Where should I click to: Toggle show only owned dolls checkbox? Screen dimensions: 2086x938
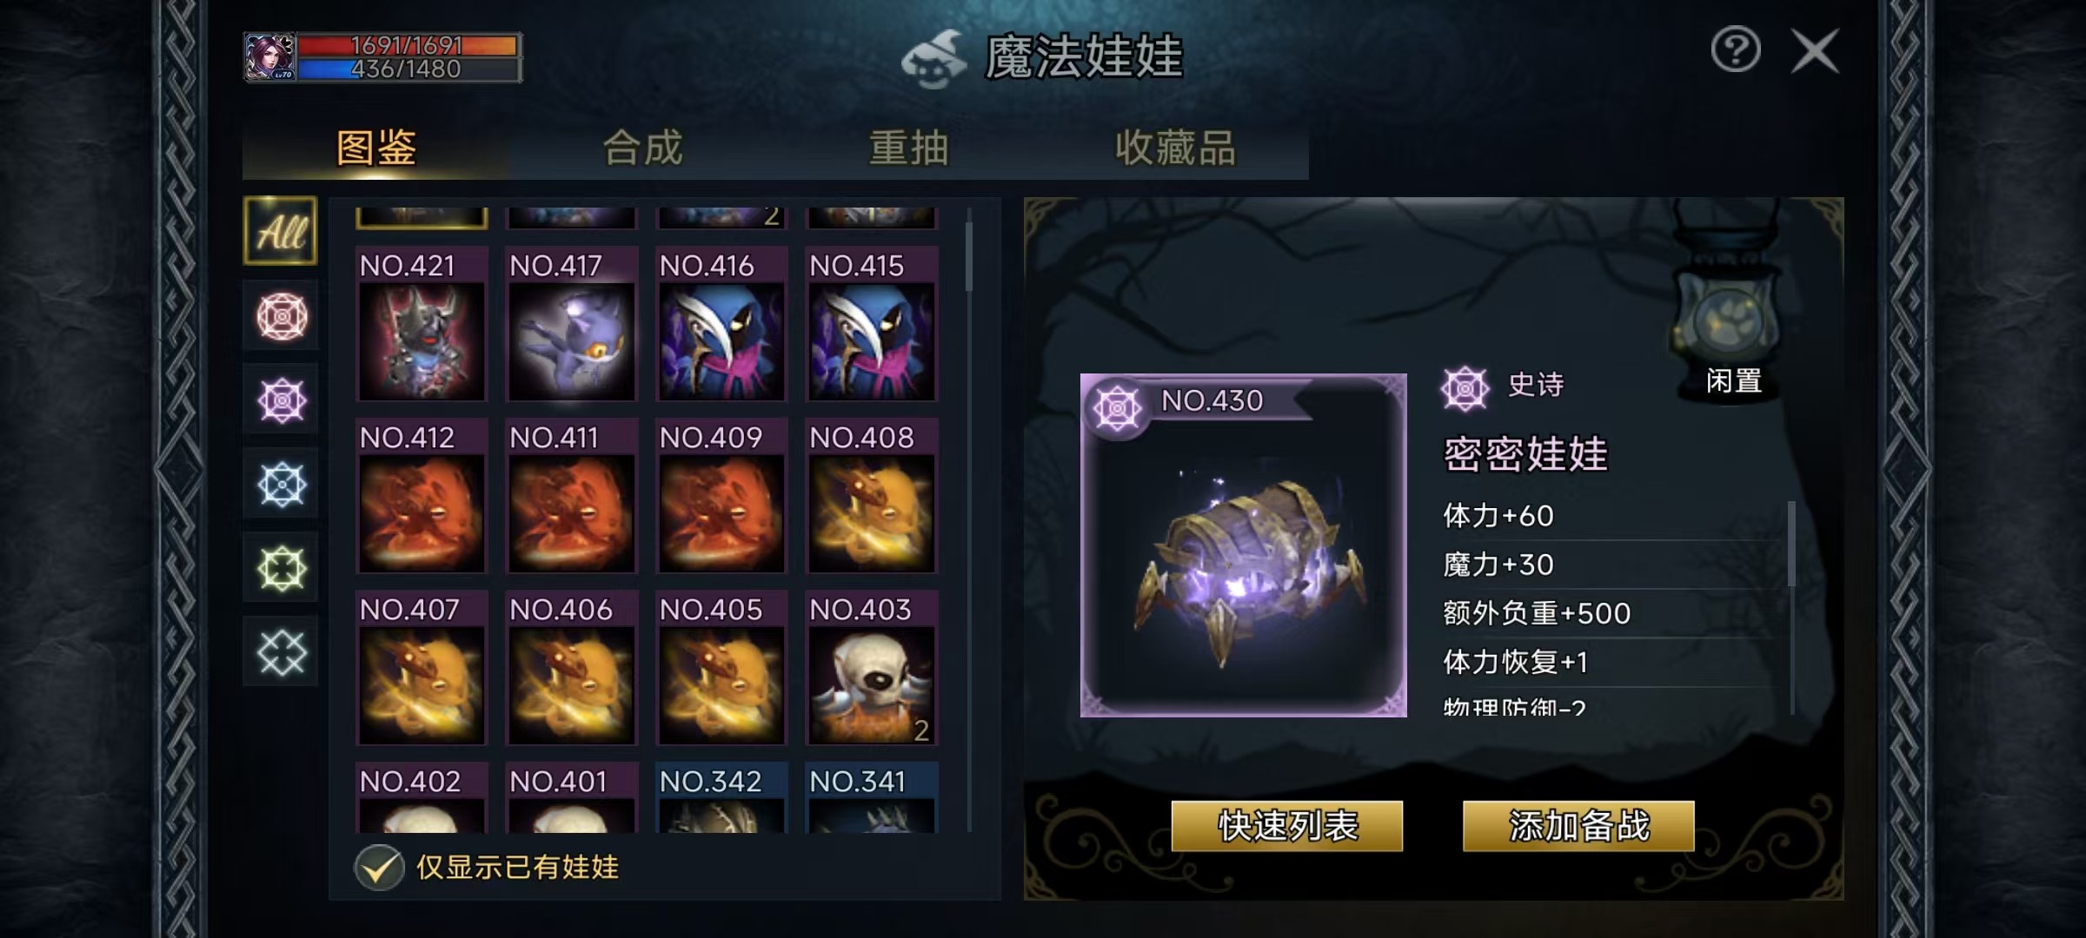click(x=379, y=867)
